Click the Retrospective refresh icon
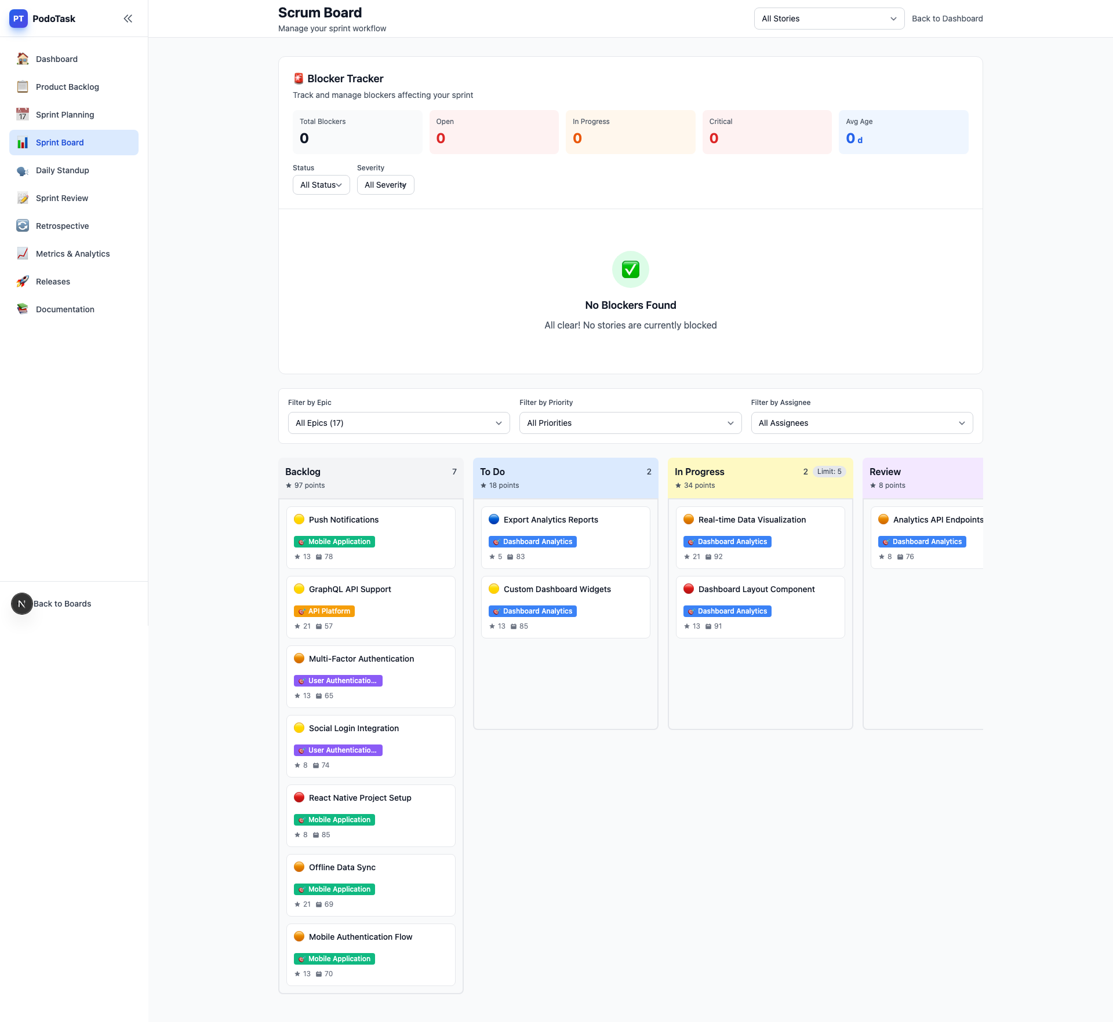 point(23,226)
